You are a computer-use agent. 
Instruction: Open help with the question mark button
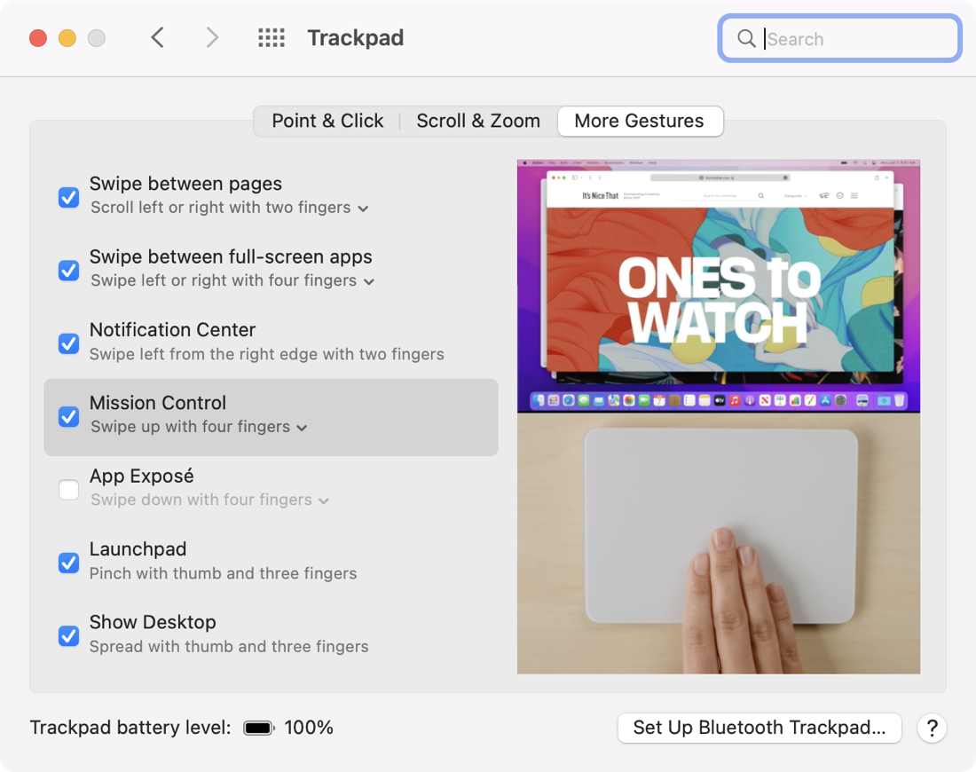pyautogui.click(x=932, y=729)
